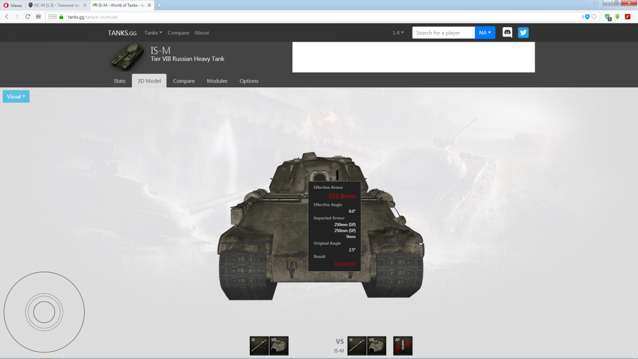Expand the 1.4 version dropdown
638x359 pixels.
[398, 32]
